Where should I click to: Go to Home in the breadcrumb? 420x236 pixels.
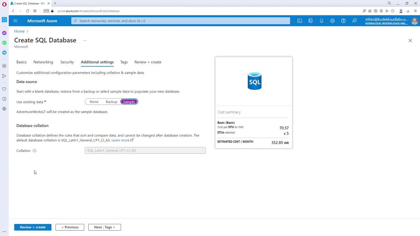click(19, 31)
